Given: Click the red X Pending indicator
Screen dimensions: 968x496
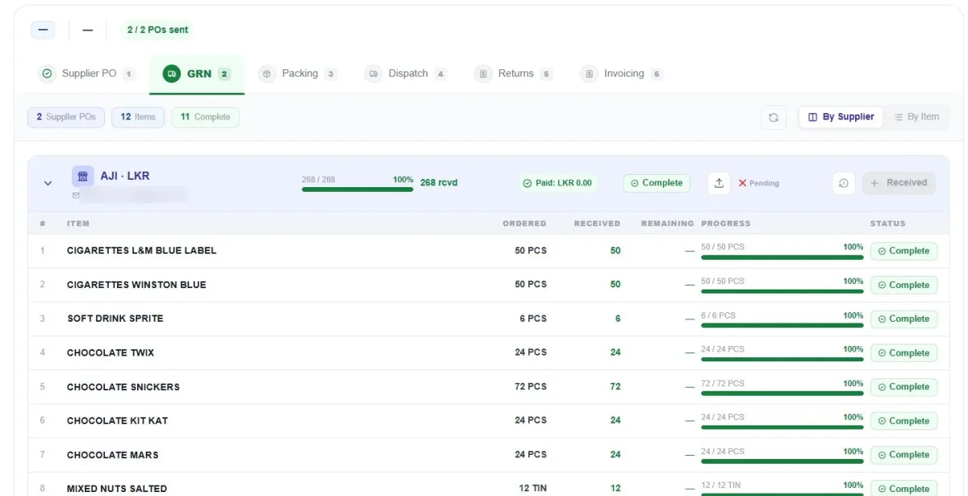Looking at the screenshot, I should coord(758,183).
